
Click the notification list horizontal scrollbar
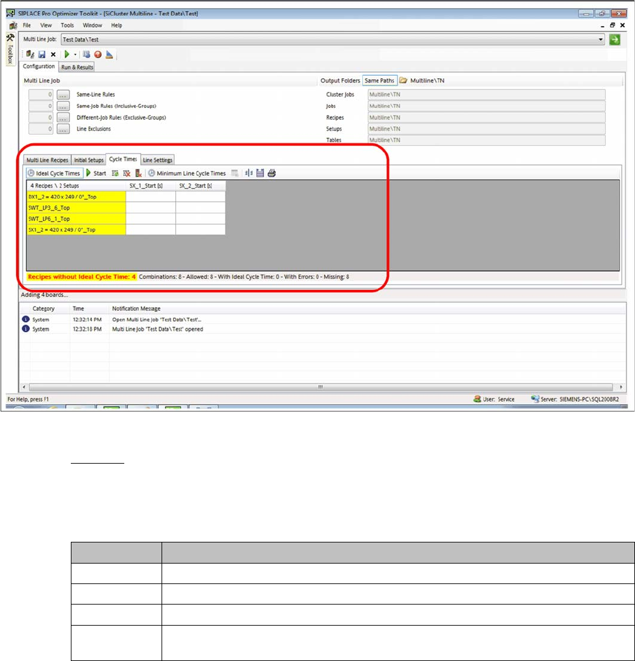pyautogui.click(x=321, y=387)
